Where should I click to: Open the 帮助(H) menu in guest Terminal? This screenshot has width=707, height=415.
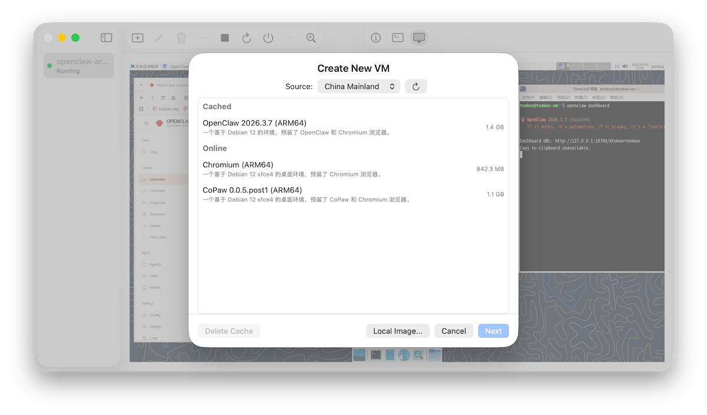617,97
